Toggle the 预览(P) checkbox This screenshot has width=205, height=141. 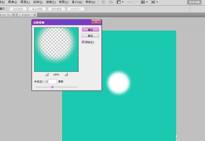pyautogui.click(x=83, y=42)
